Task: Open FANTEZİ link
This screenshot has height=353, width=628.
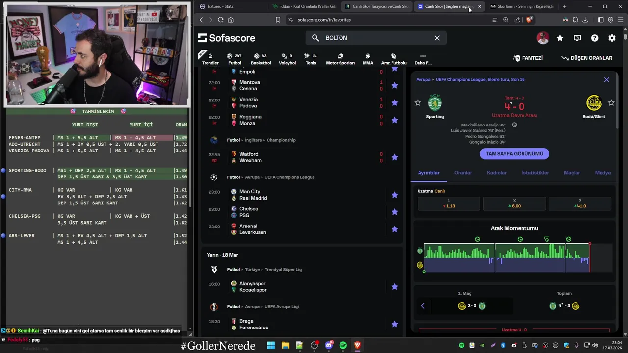Action: click(528, 58)
